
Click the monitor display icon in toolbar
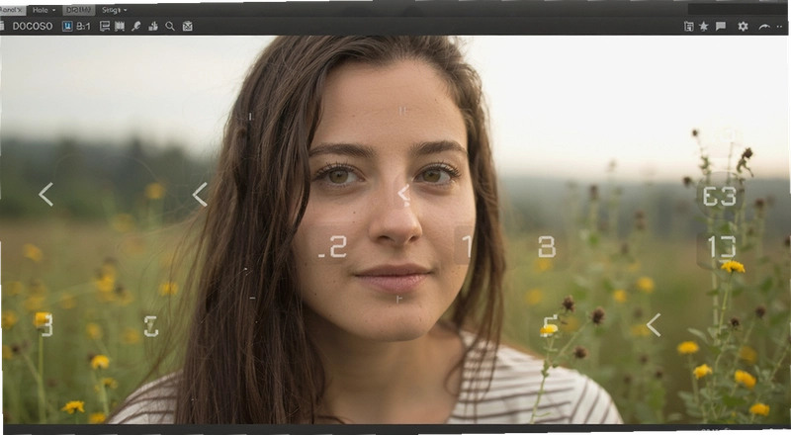click(105, 27)
